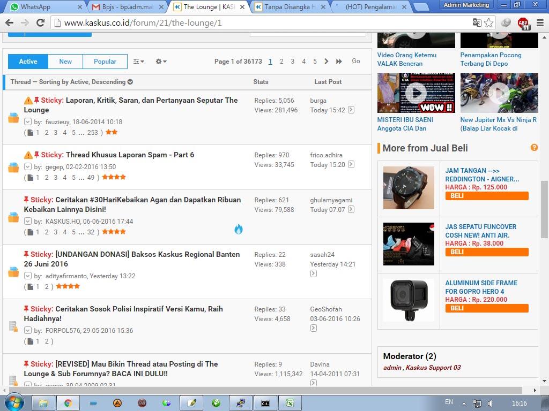Click BELI button for Jam Tangan Reddington

487,196
